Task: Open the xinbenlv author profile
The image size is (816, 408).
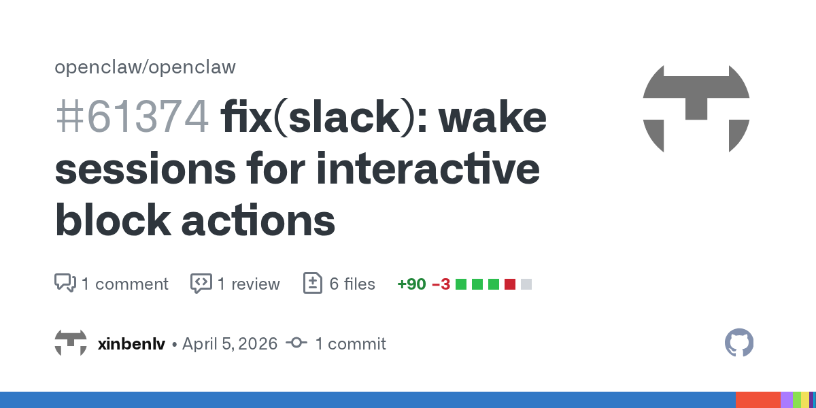Action: (131, 343)
